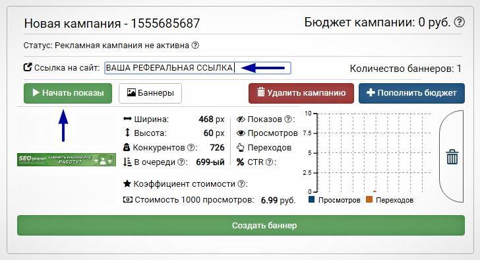Click the height arrows icon beside Высота
Screen dimensions: 480x260
coord(127,133)
